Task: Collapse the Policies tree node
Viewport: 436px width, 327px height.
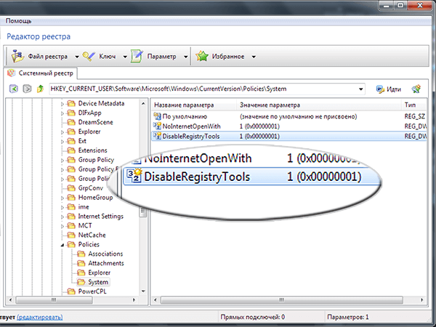Action: point(62,245)
